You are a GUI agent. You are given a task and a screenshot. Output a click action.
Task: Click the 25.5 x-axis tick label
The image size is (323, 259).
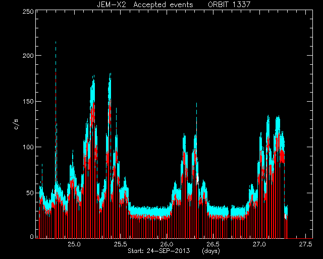coord(120,244)
